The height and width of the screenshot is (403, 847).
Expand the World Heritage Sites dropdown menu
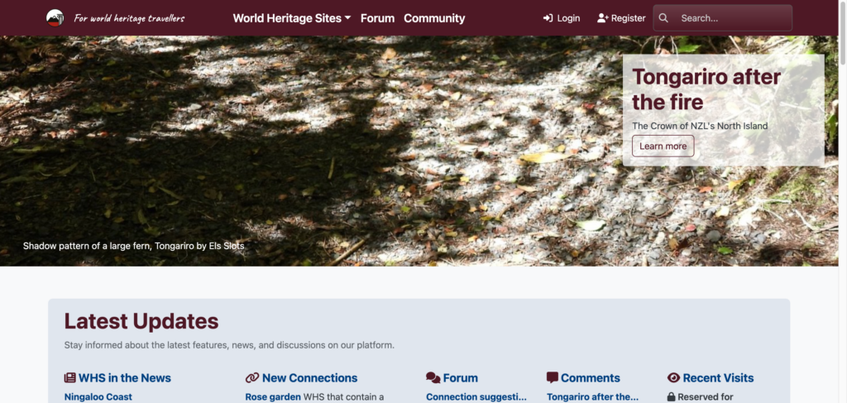coord(291,18)
